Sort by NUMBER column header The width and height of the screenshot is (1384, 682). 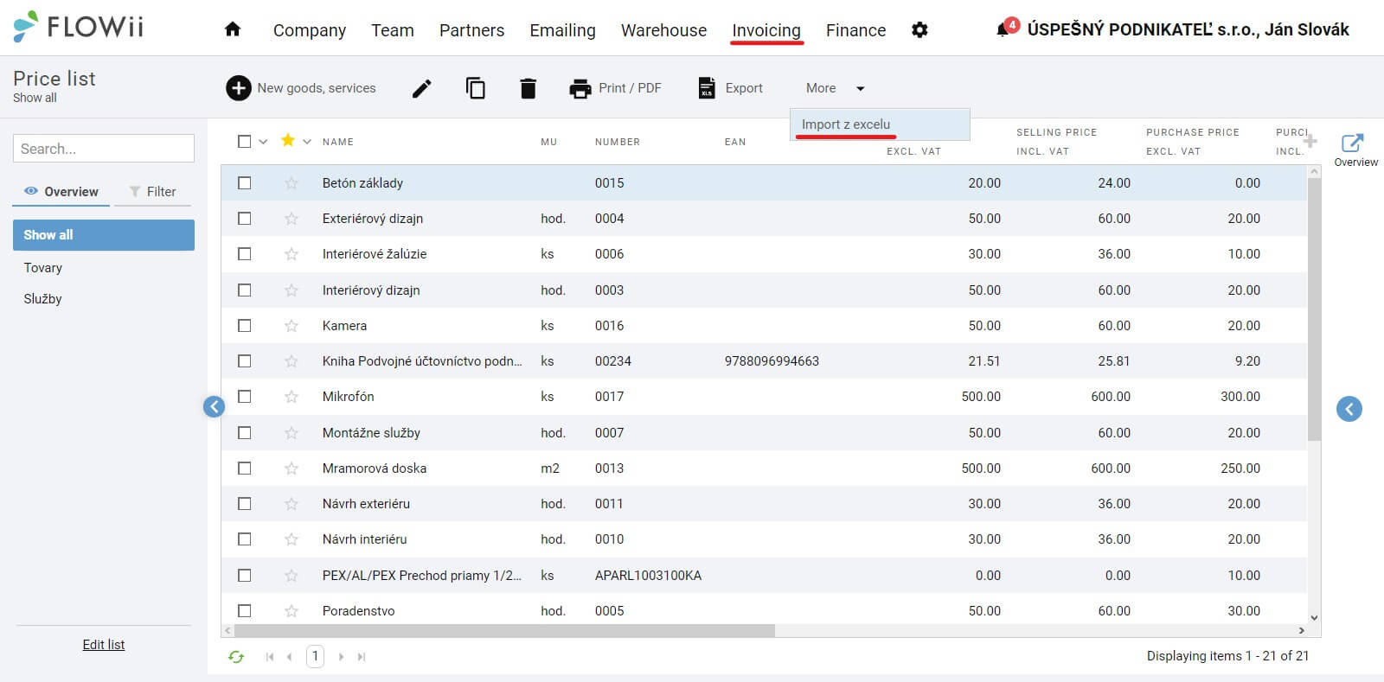click(618, 142)
